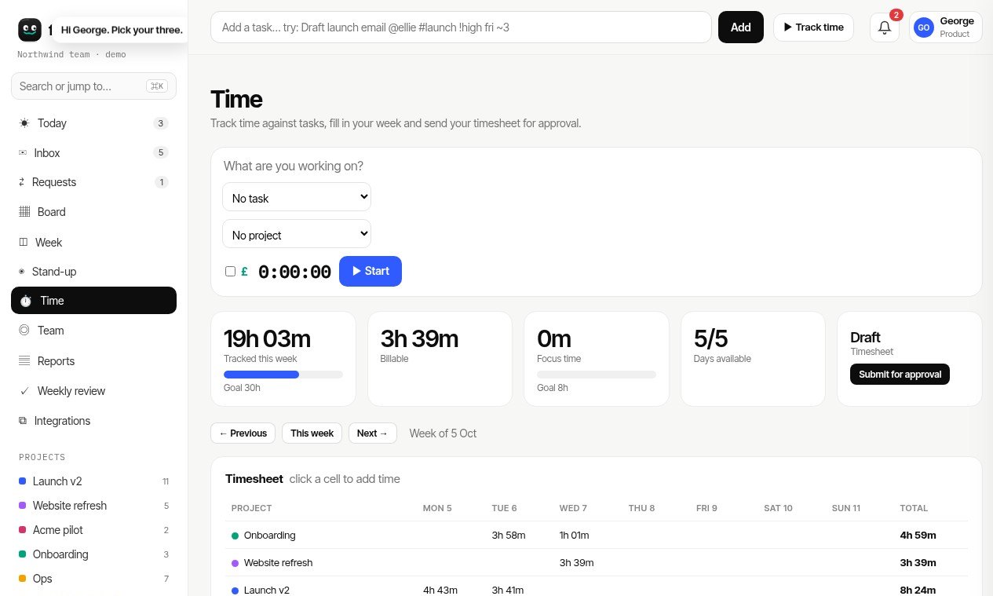
Task: Click the Reports lines icon
Action: (24, 361)
